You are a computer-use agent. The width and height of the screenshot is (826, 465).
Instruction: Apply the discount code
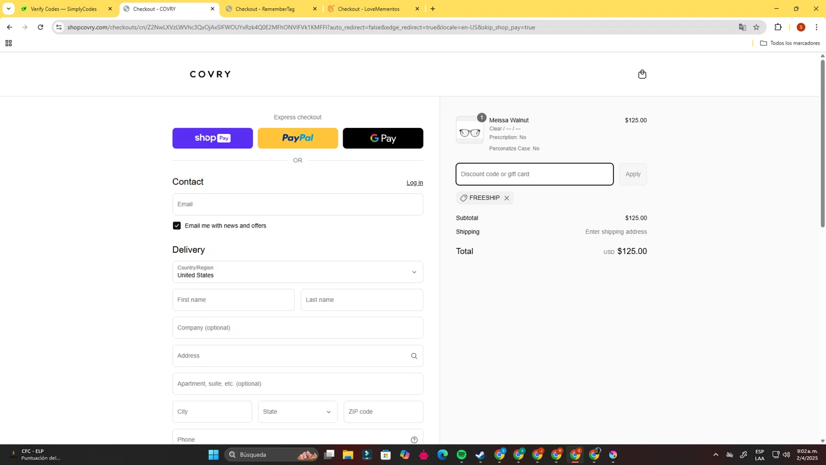[x=633, y=174]
